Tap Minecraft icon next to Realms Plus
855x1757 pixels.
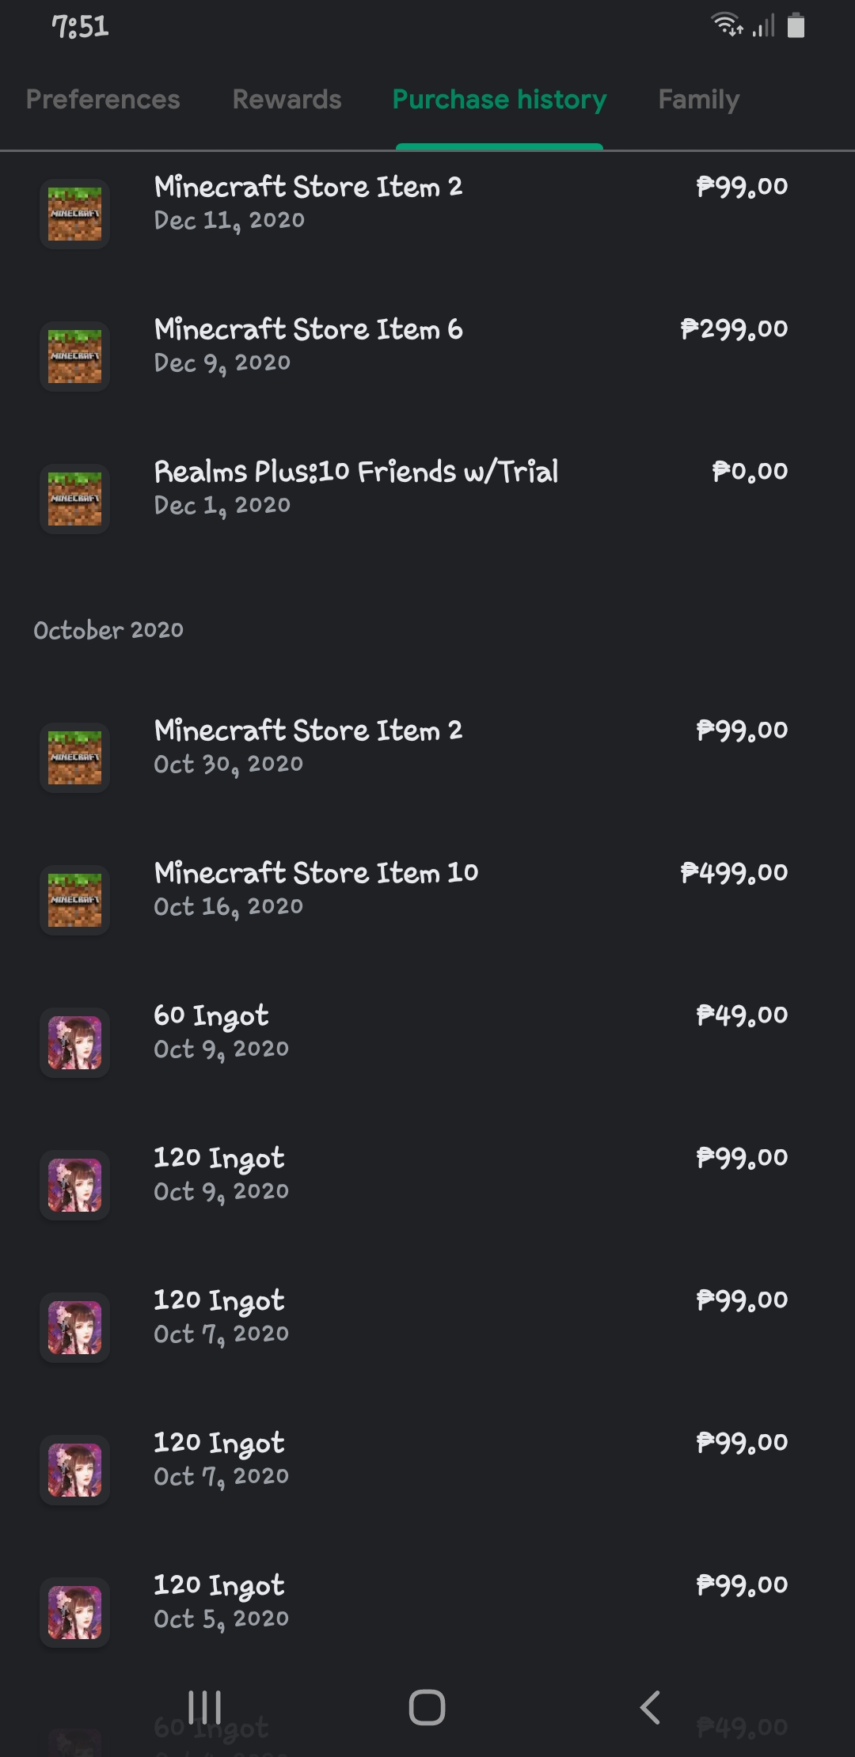tap(74, 499)
